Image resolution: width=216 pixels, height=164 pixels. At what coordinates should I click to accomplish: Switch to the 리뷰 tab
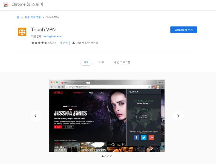pyautogui.click(x=101, y=62)
